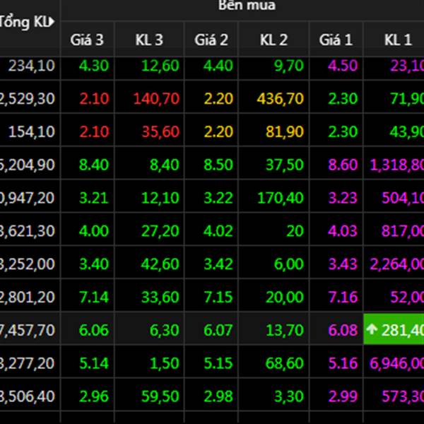The width and height of the screenshot is (424, 424).
Task: Click red volume cell 140,70
Action: pos(157,99)
